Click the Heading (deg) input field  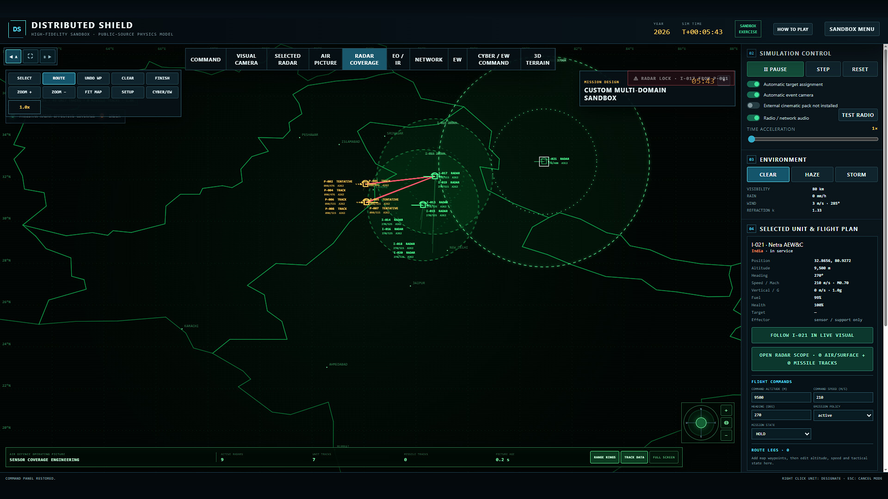click(x=781, y=415)
